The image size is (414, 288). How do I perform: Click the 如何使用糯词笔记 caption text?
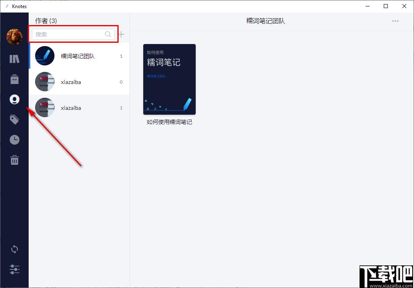[169, 122]
